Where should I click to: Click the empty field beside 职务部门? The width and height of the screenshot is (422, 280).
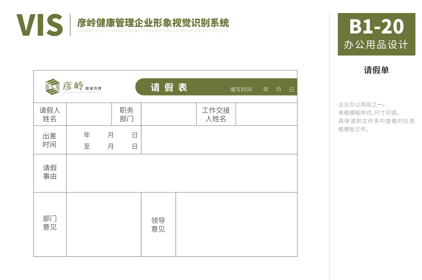click(169, 114)
